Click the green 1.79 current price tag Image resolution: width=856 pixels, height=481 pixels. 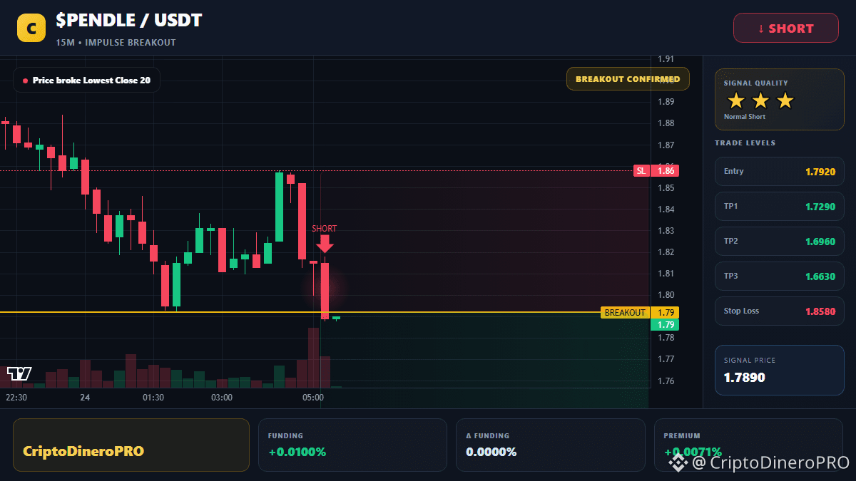point(665,325)
